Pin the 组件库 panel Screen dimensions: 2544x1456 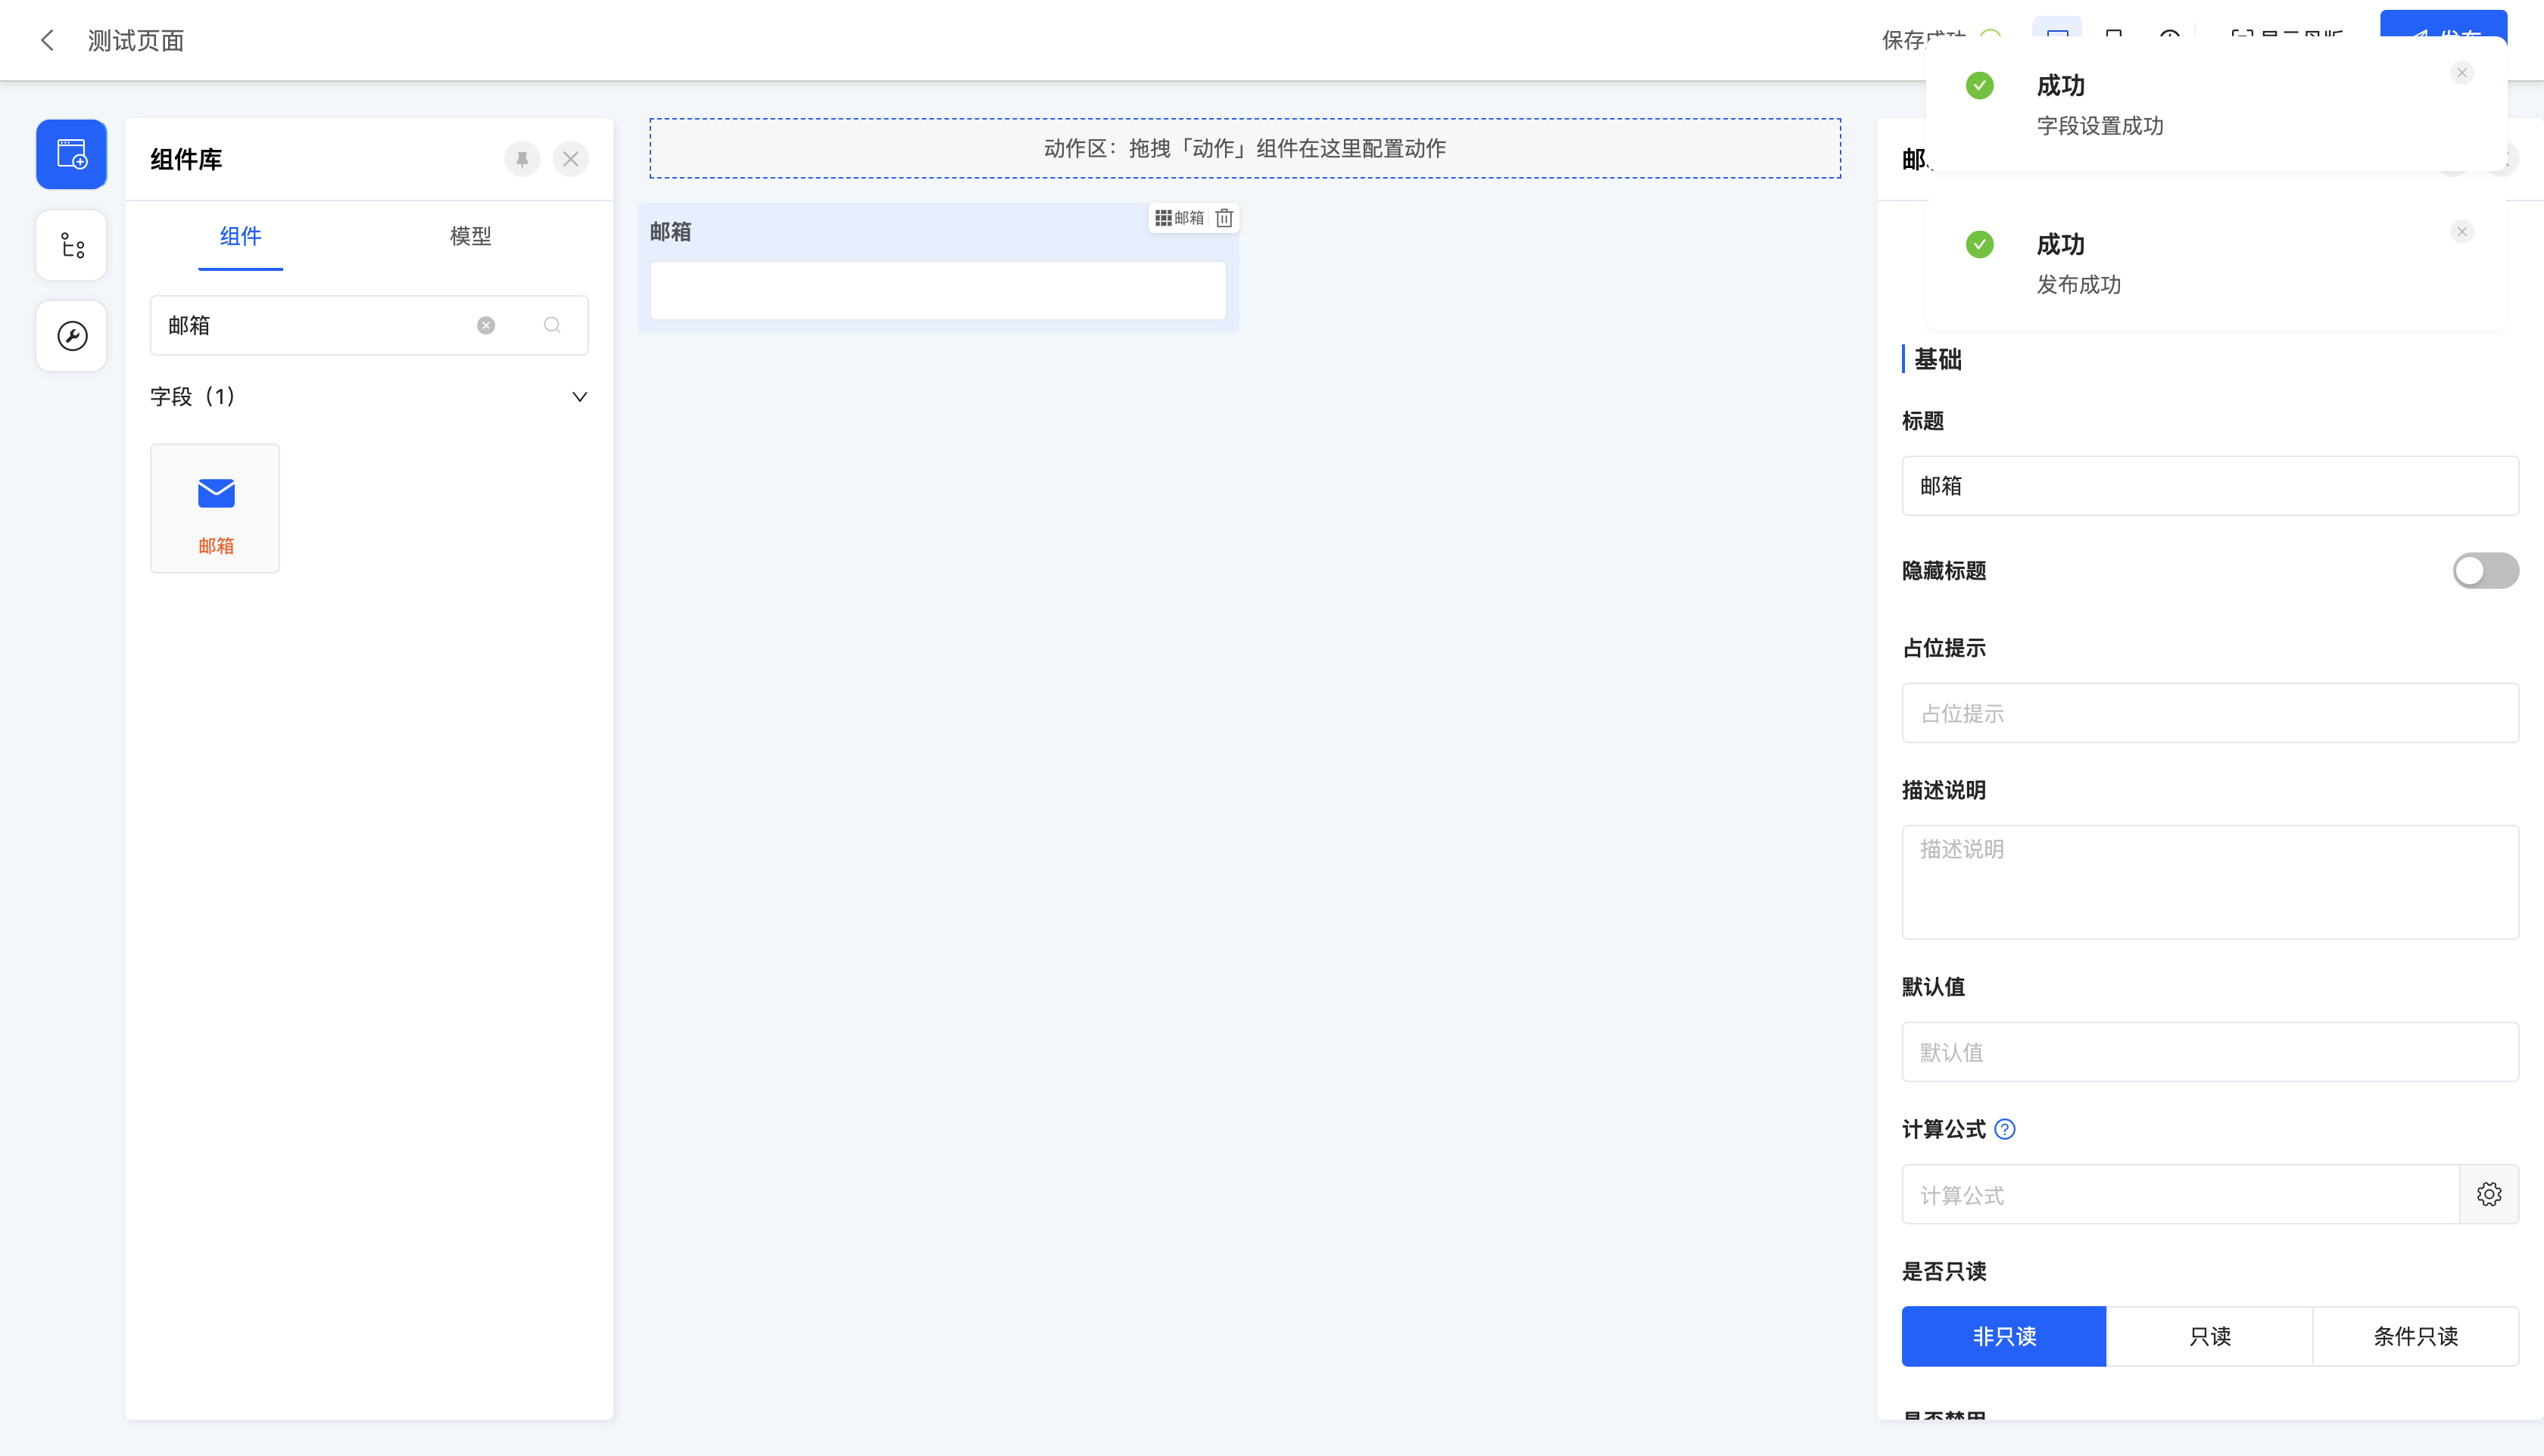pyautogui.click(x=522, y=159)
